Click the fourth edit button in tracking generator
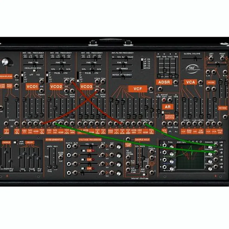This screenshot has width=229, height=229. [x=221, y=167]
